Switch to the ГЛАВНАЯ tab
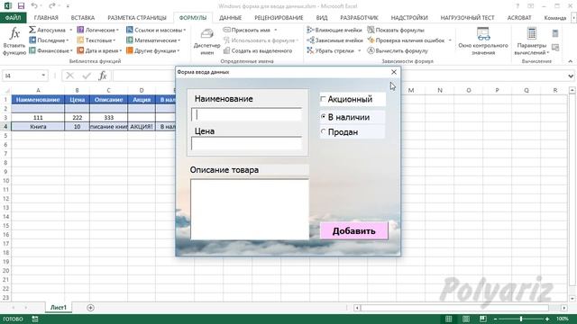This screenshot has width=577, height=324. click(46, 18)
